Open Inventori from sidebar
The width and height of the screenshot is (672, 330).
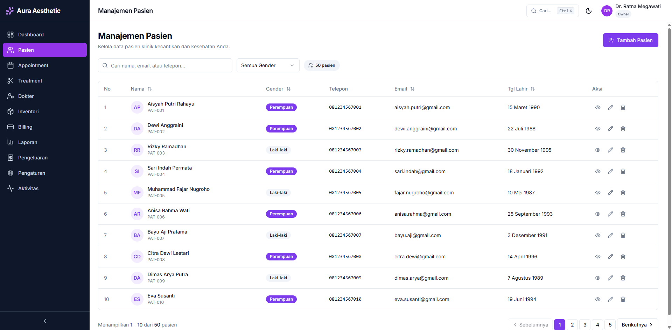pyautogui.click(x=28, y=112)
